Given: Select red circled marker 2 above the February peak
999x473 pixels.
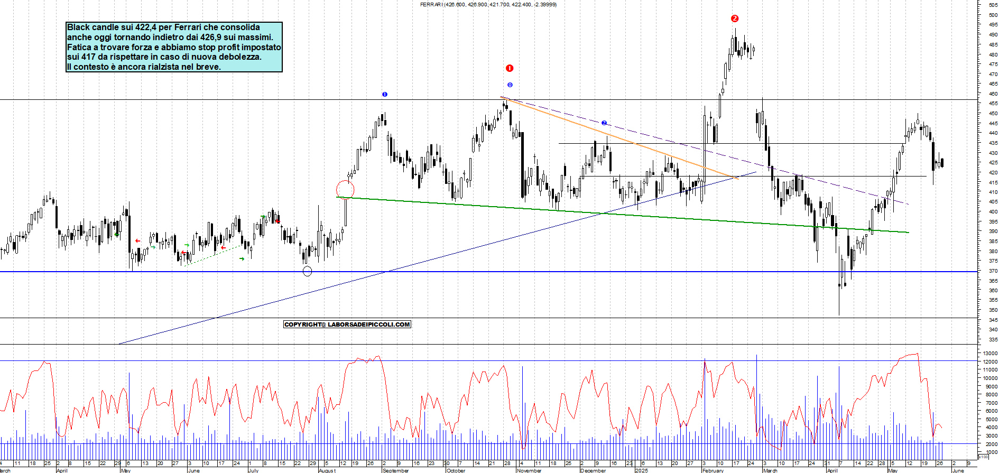Looking at the screenshot, I should [735, 18].
